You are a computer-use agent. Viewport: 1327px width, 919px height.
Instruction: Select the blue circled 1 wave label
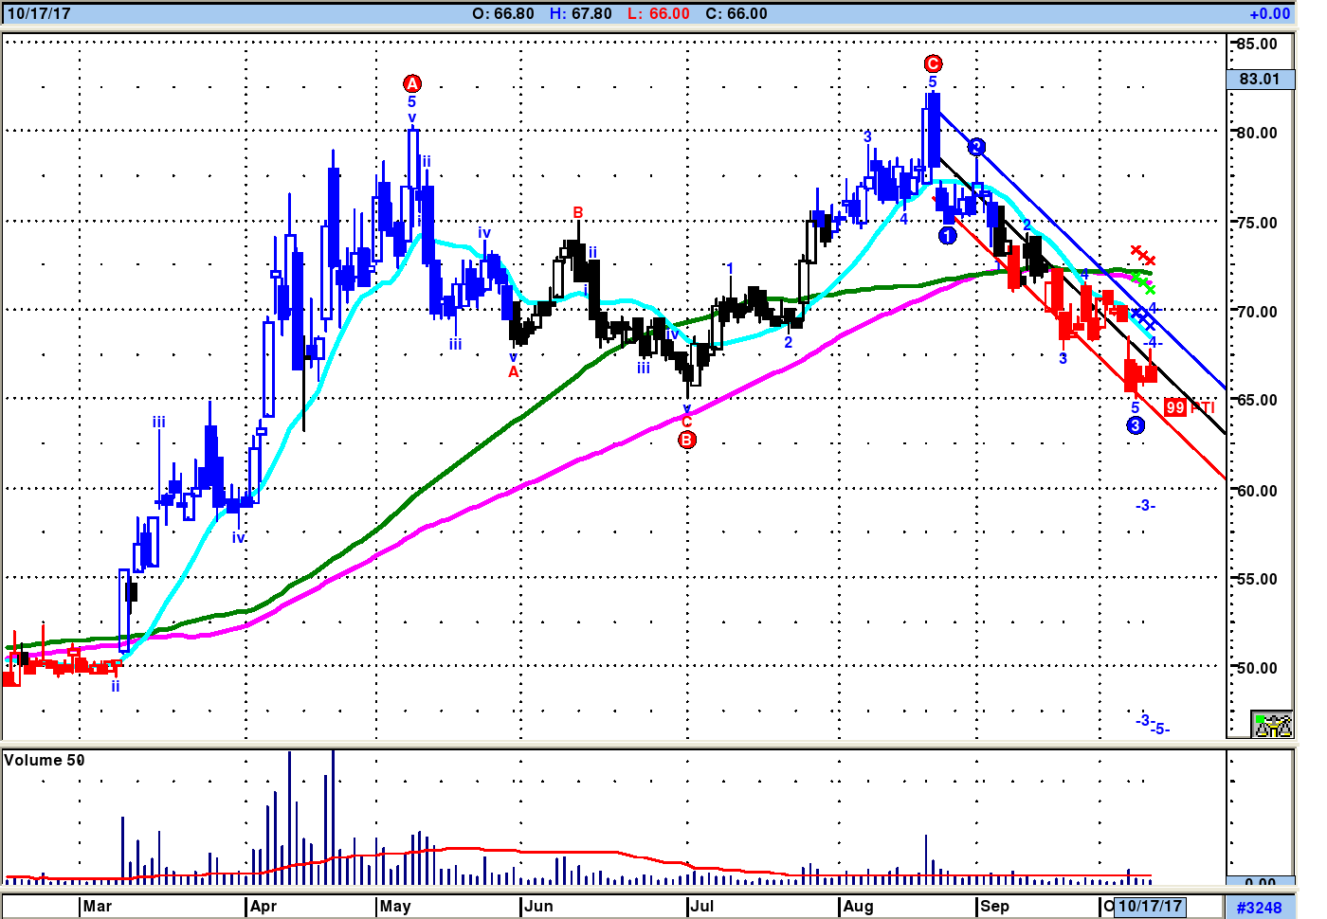point(947,236)
